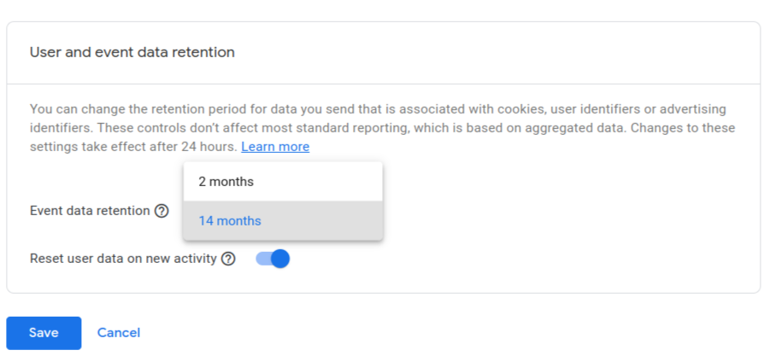
Task: Cancel the retention changes
Action: pyautogui.click(x=119, y=333)
